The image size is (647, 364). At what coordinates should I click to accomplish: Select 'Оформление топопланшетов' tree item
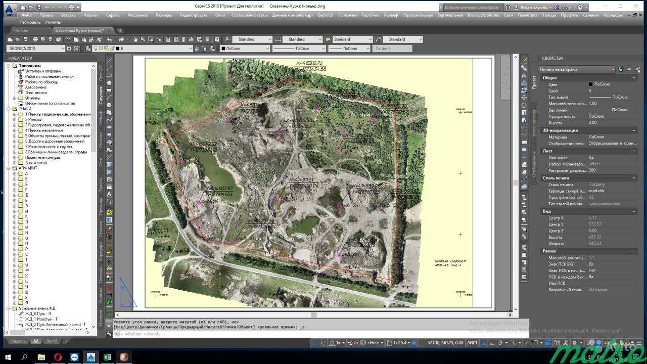click(50, 103)
